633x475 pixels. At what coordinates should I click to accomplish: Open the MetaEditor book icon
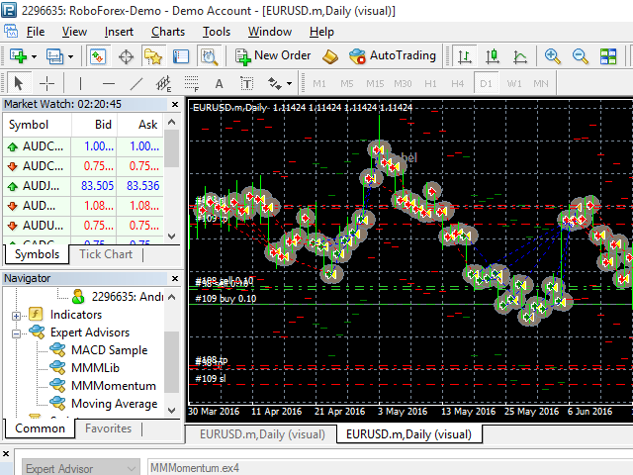(x=330, y=56)
